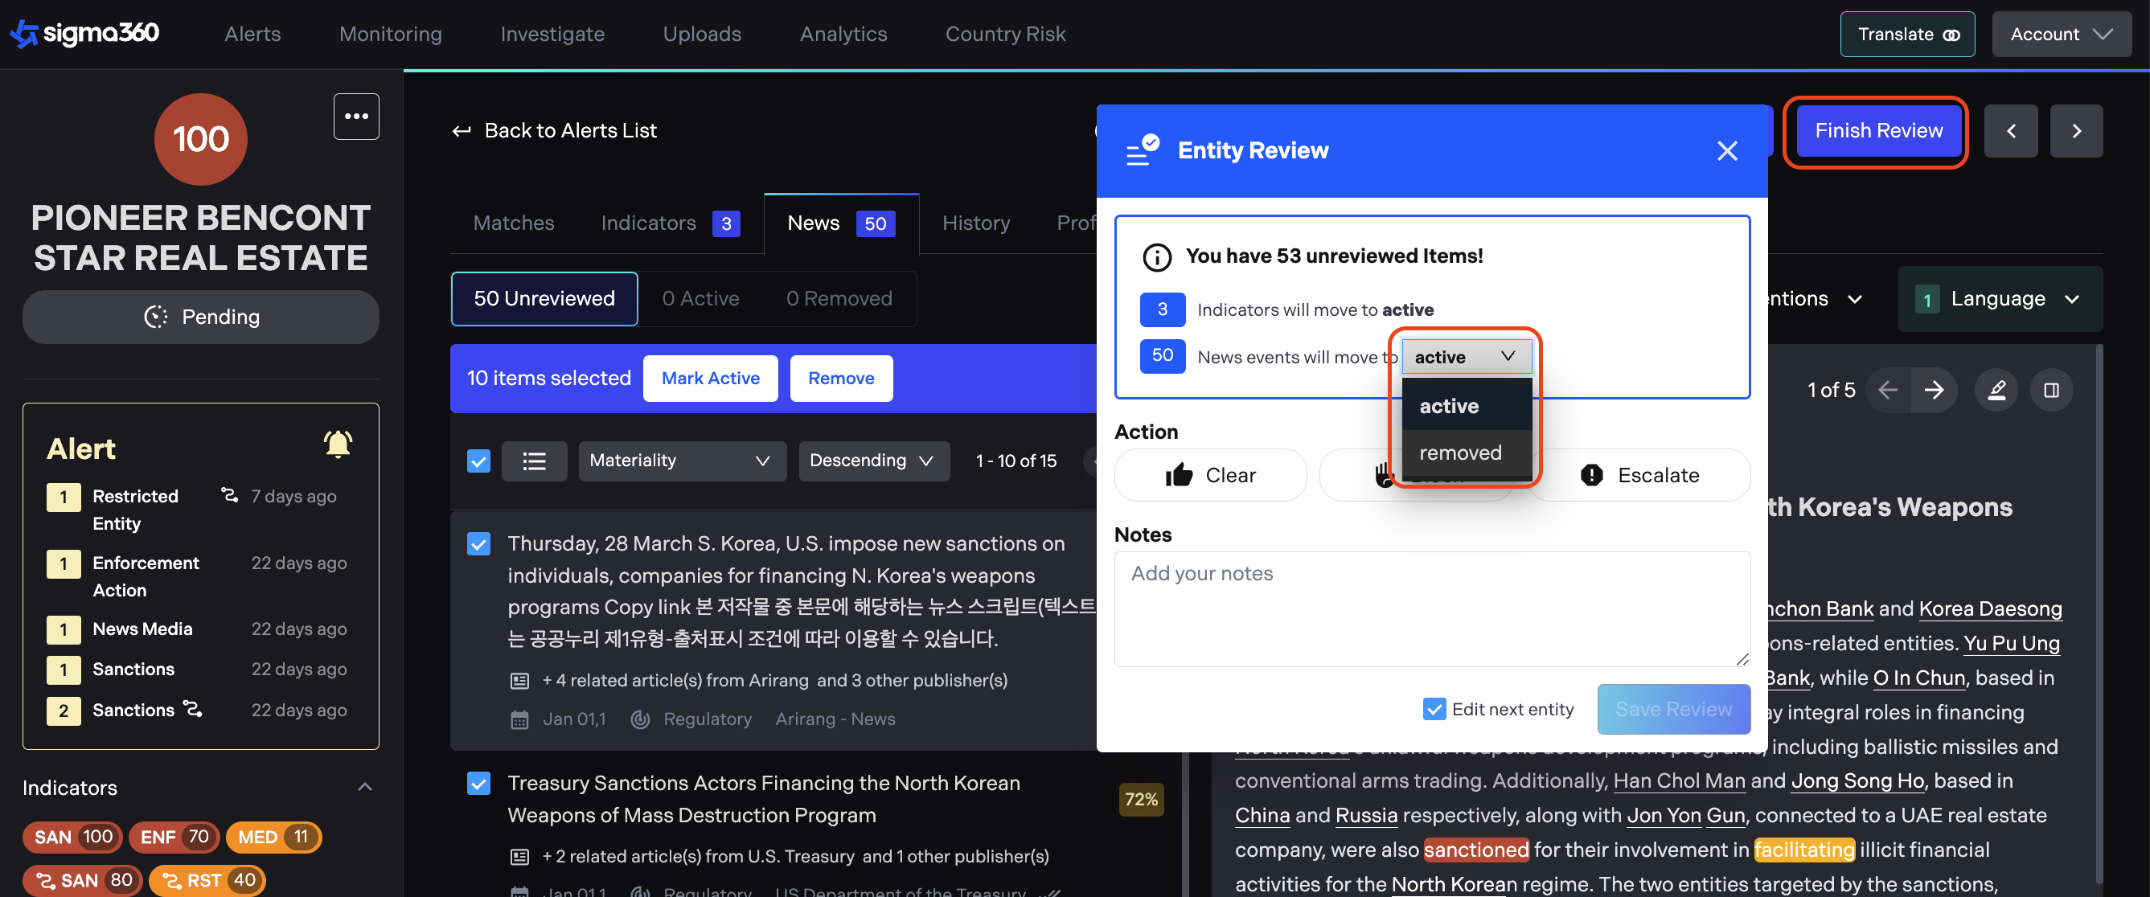Go to next article arrow
The width and height of the screenshot is (2150, 897).
click(1933, 390)
